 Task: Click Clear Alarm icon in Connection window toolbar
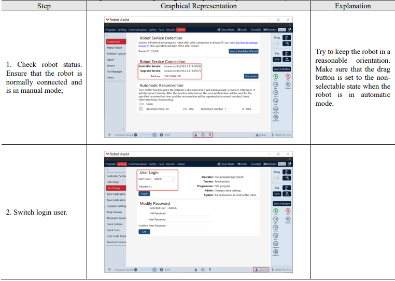219,30
